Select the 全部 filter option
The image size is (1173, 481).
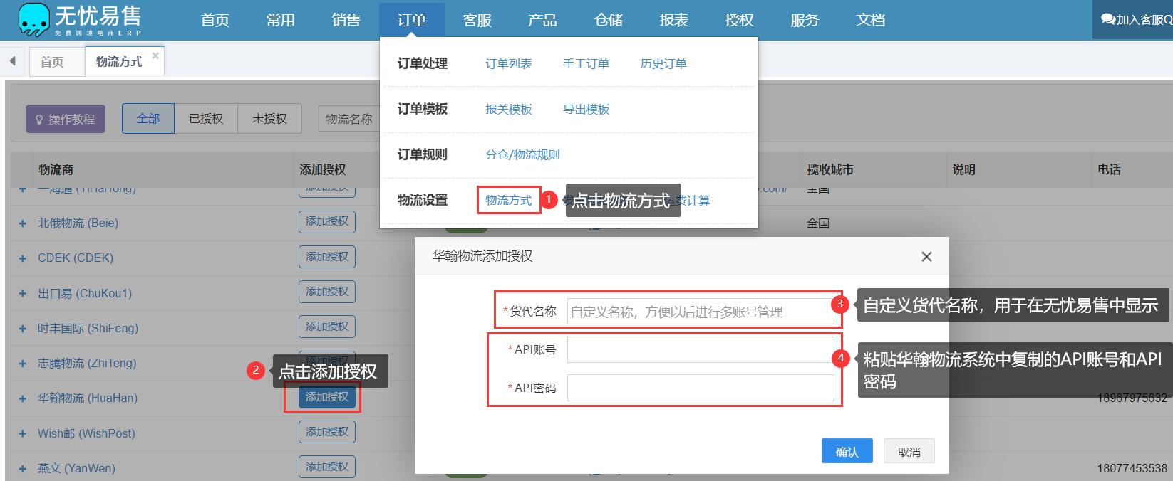coord(148,119)
